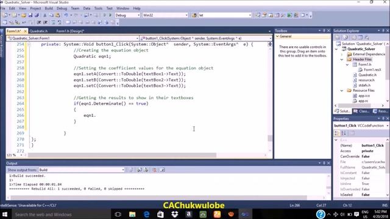Select stdafx.h in Solution Explorer
The image size is (390, 219).
tap(364, 85)
